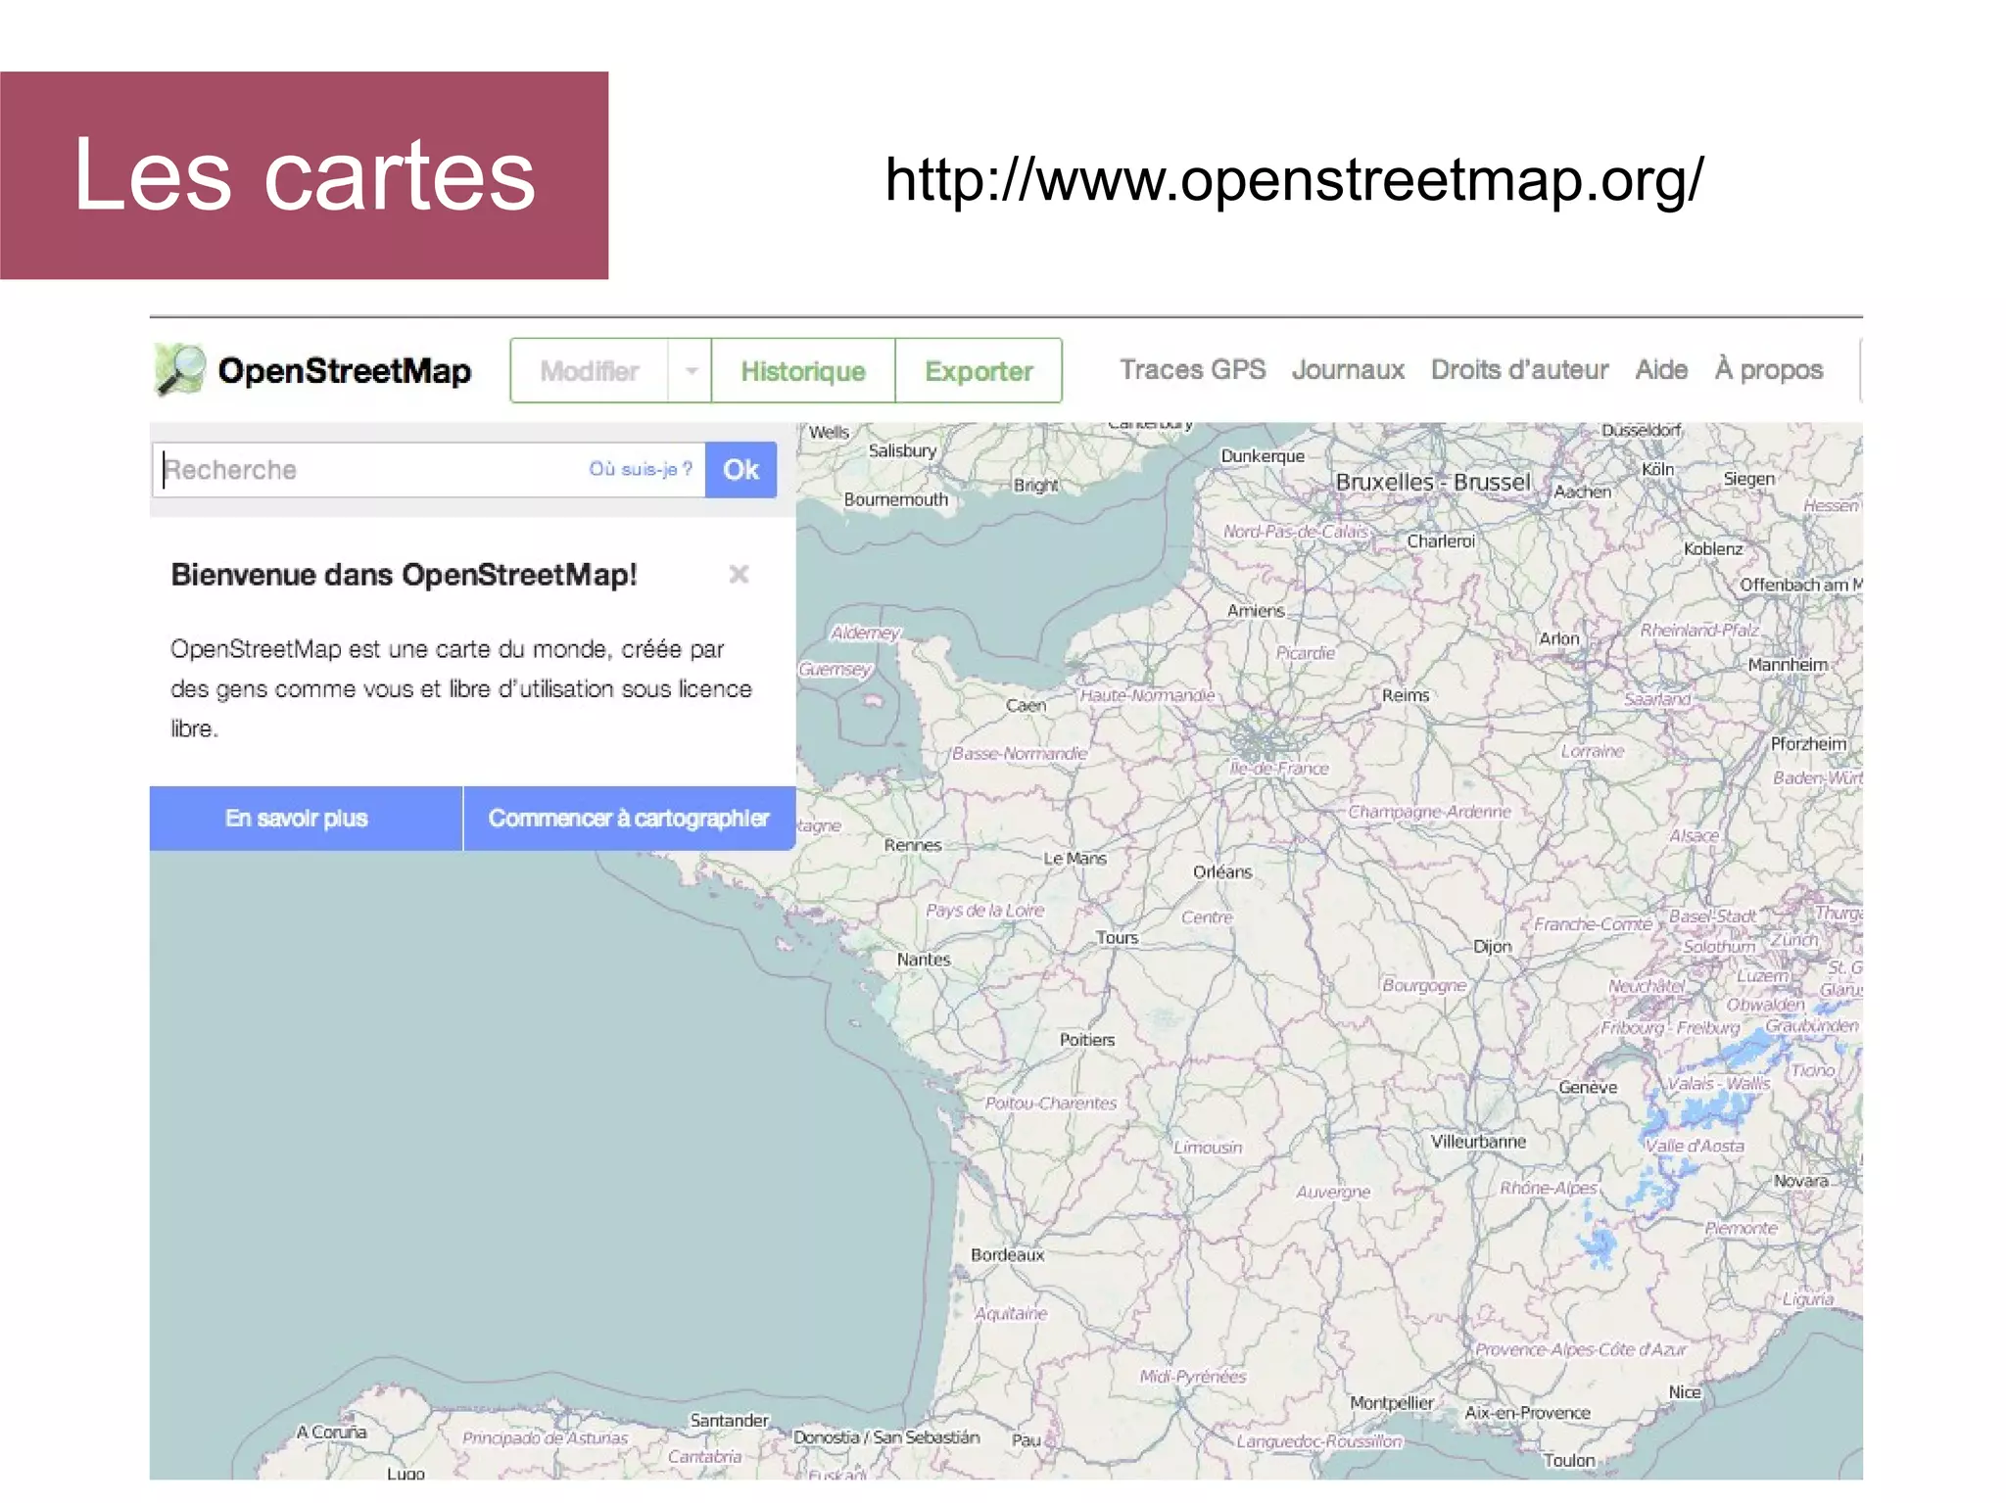Image resolution: width=2006 pixels, height=1503 pixels.
Task: Click the OpenStreetMap magnifier logo icon
Action: pyautogui.click(x=180, y=370)
